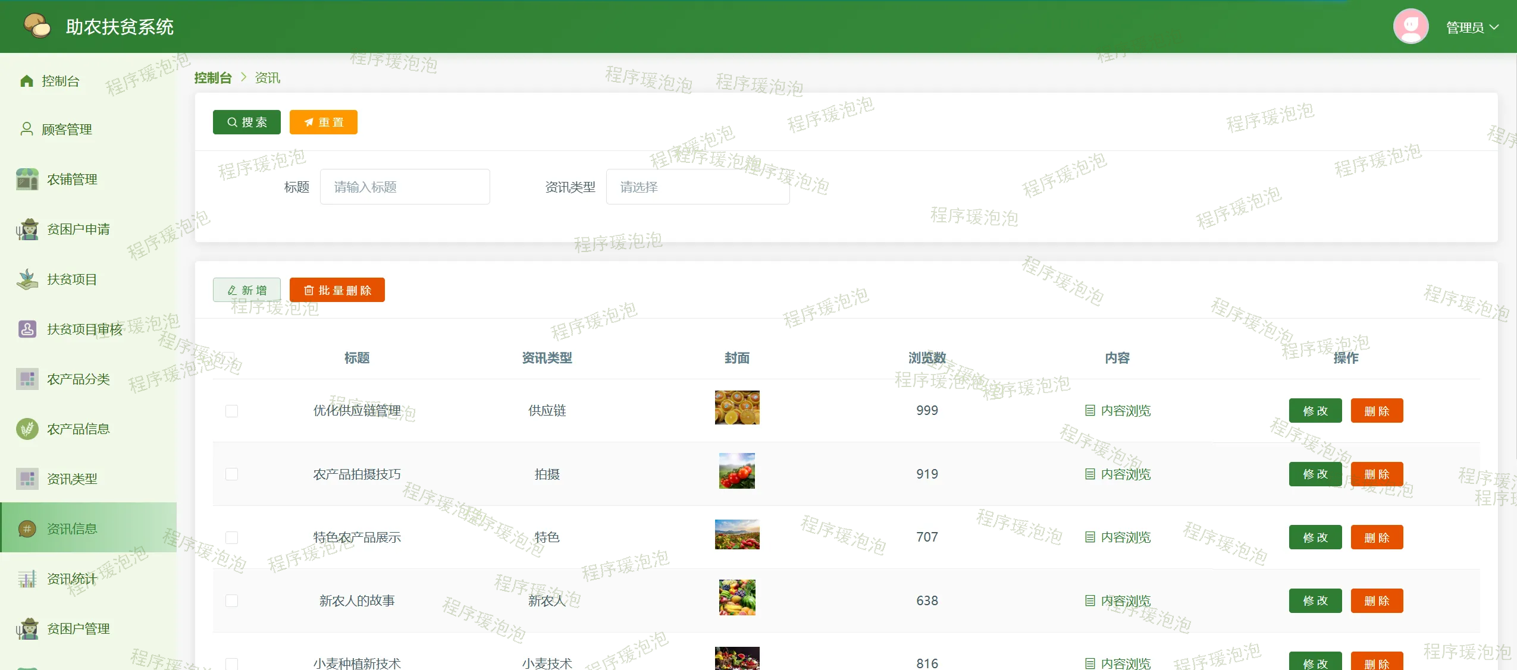Open the 资讯统计 bar chart icon
The height and width of the screenshot is (670, 1517).
27,578
